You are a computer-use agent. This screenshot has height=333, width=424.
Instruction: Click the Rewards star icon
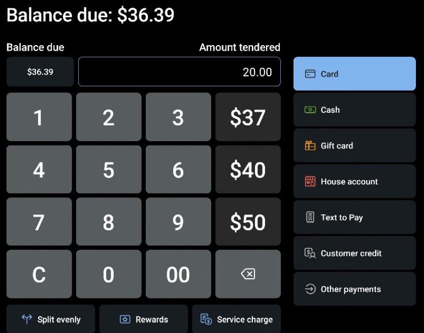[124, 319]
